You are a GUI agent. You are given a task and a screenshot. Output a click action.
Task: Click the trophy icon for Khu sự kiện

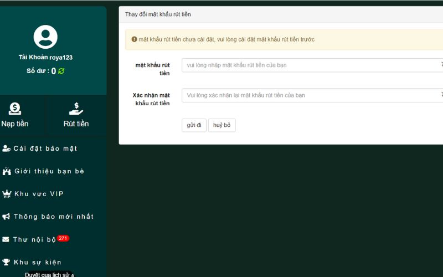7,262
